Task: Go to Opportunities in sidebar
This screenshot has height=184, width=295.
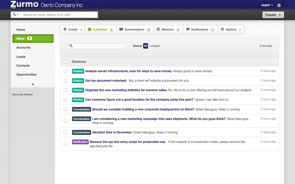Action: [27, 74]
